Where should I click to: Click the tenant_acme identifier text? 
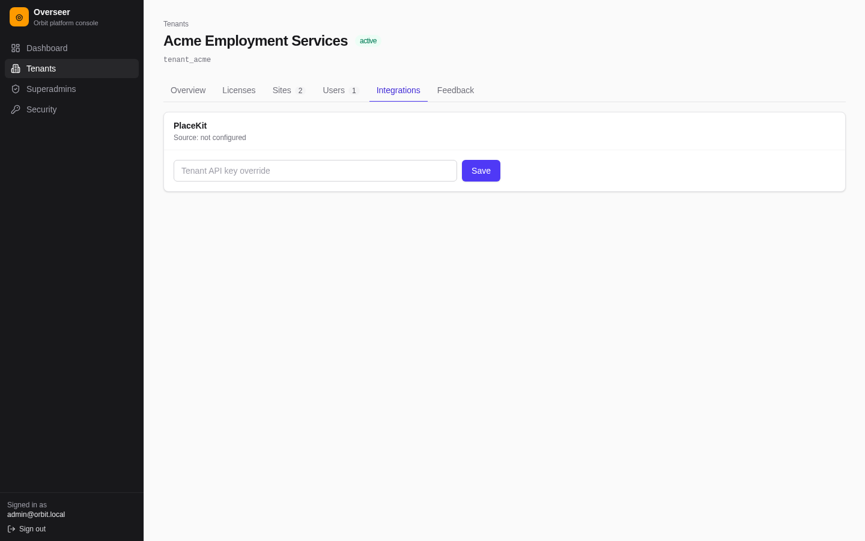pyautogui.click(x=187, y=60)
